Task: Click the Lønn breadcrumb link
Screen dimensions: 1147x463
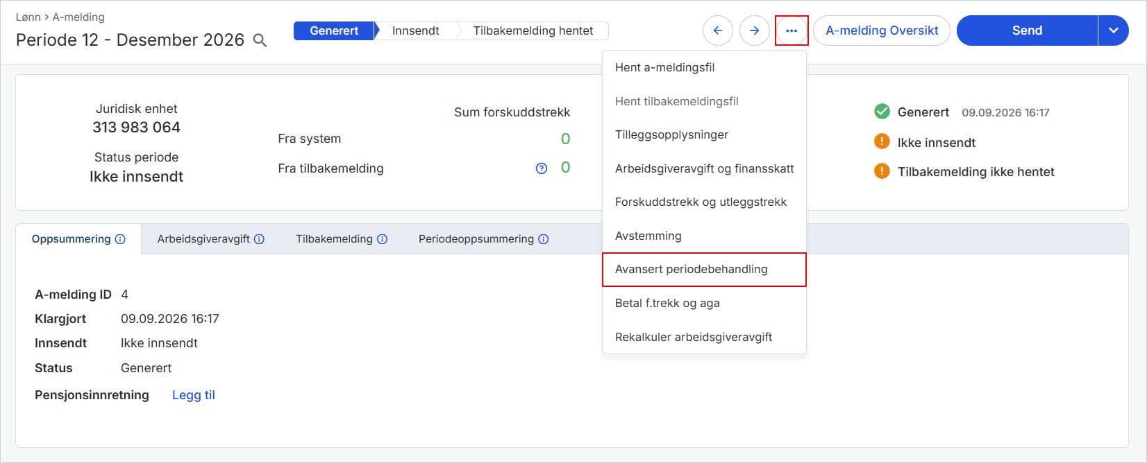Action: click(28, 17)
